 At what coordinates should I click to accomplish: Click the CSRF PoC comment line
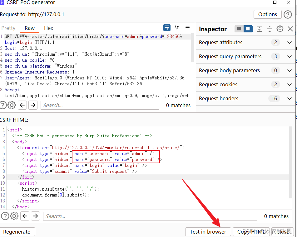click(x=82, y=136)
